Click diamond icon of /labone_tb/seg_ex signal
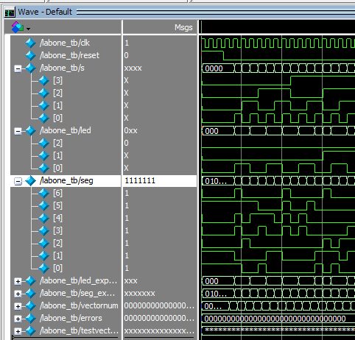 [31, 294]
